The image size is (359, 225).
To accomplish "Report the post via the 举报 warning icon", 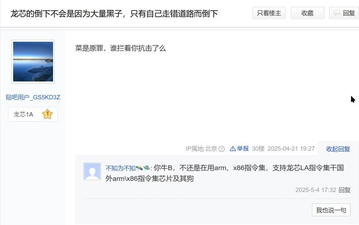I will 239,149.
